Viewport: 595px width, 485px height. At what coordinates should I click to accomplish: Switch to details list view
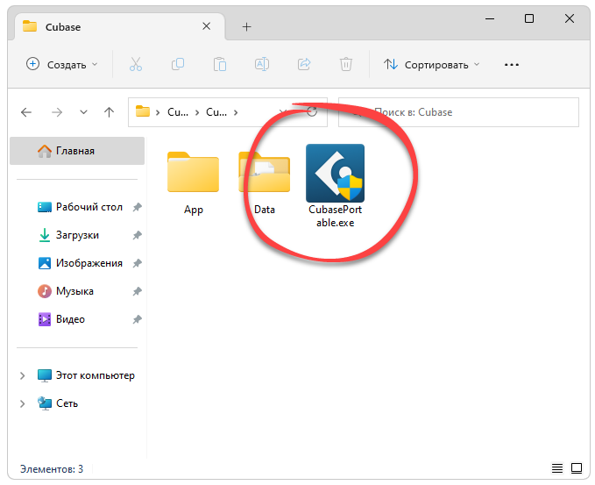pos(557,468)
